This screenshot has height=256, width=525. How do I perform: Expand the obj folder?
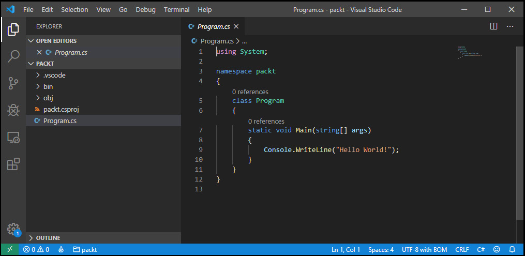pyautogui.click(x=38, y=98)
